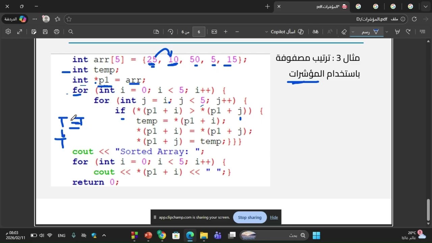
Task: Click the page number field showing 6
Action: click(199, 32)
